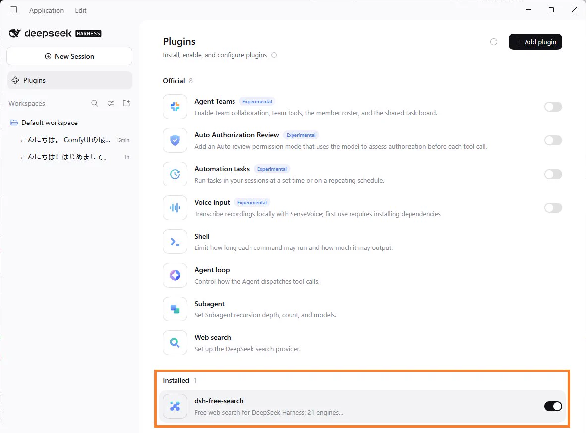Open workspace filter settings icon
Screen dimensions: 586x433
point(111,103)
